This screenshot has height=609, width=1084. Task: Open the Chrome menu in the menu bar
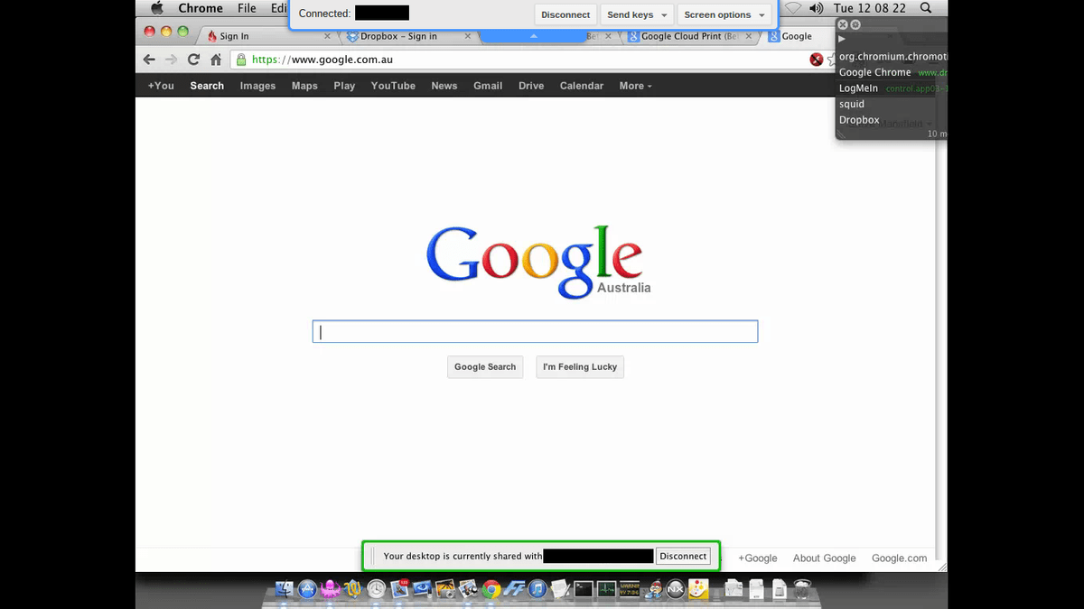pyautogui.click(x=201, y=8)
